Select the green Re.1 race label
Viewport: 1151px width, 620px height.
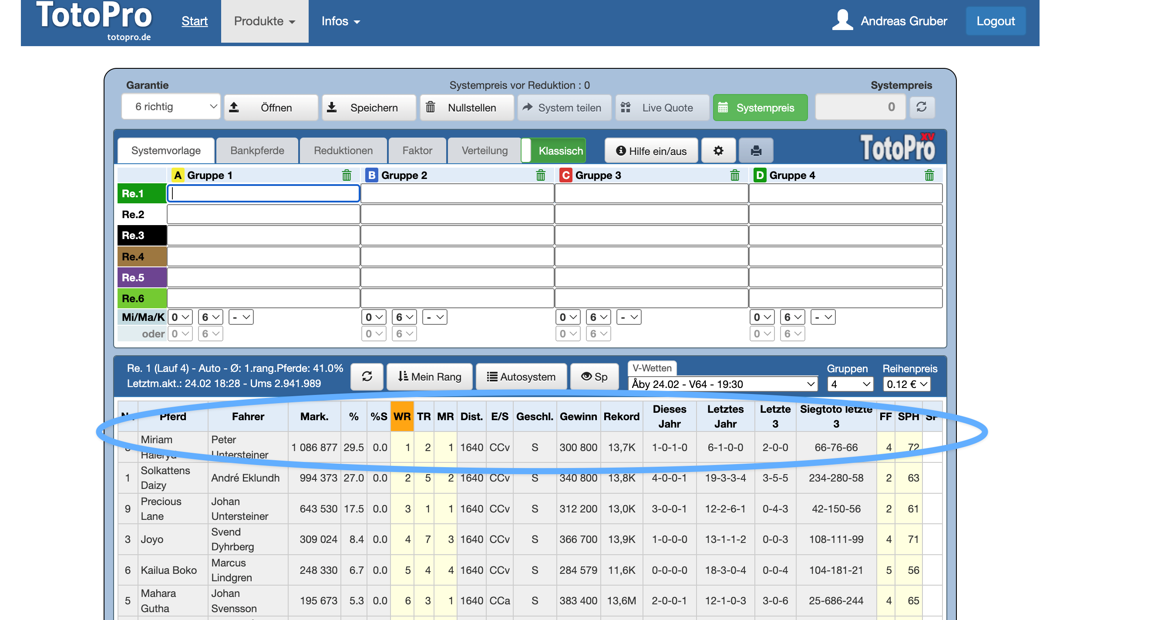(141, 194)
